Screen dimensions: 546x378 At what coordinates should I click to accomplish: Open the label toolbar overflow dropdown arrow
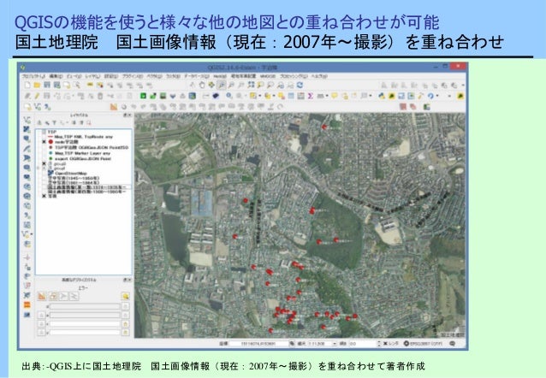(x=463, y=85)
